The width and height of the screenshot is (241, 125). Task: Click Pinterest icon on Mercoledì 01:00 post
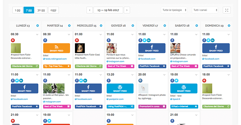[77, 40]
